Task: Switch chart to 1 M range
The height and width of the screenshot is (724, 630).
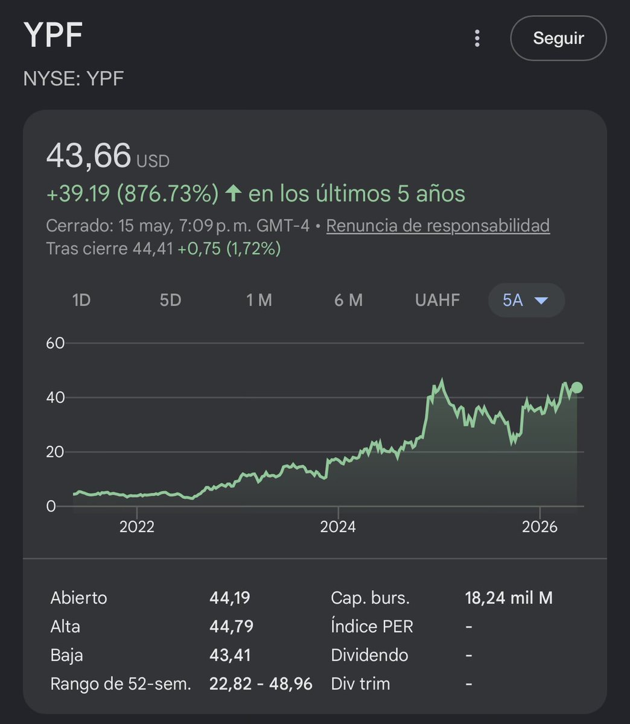Action: tap(259, 300)
